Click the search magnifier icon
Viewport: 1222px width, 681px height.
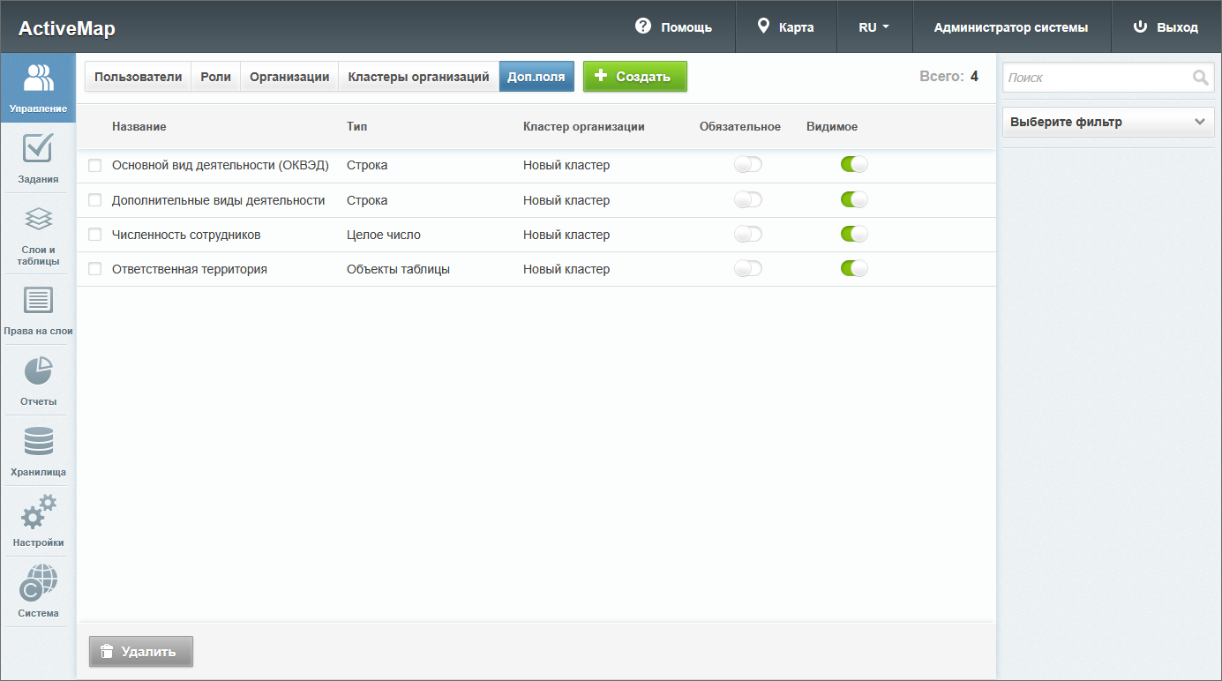coord(1200,78)
